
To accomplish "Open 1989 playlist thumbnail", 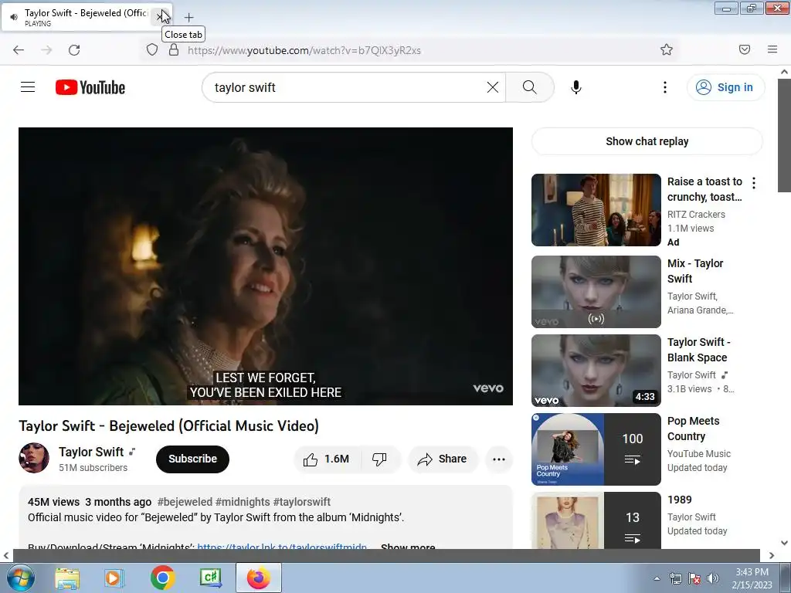I will pos(596,520).
